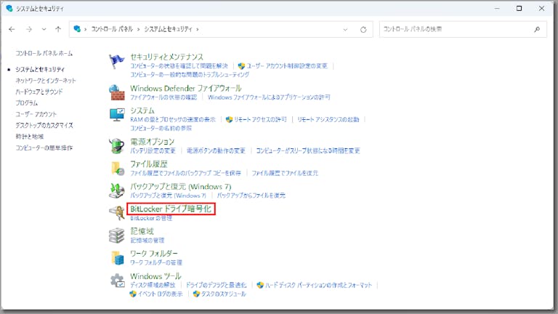Click the Windows Defender Firewall brick wall icon
Image resolution: width=558 pixels, height=314 pixels.
[x=117, y=92]
